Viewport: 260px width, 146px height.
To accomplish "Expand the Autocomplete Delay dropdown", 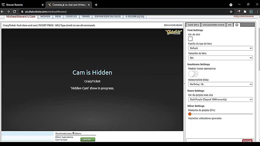I will 220,84.
